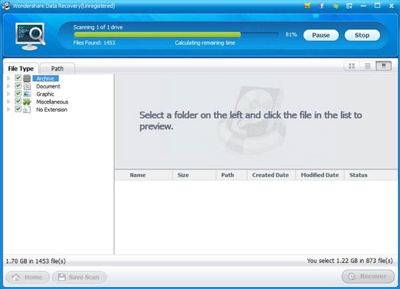Click 'Calculating remaining time' text
400x289 pixels.
coord(205,43)
